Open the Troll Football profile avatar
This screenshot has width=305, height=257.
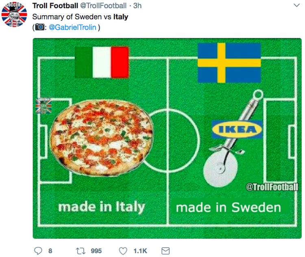[14, 14]
